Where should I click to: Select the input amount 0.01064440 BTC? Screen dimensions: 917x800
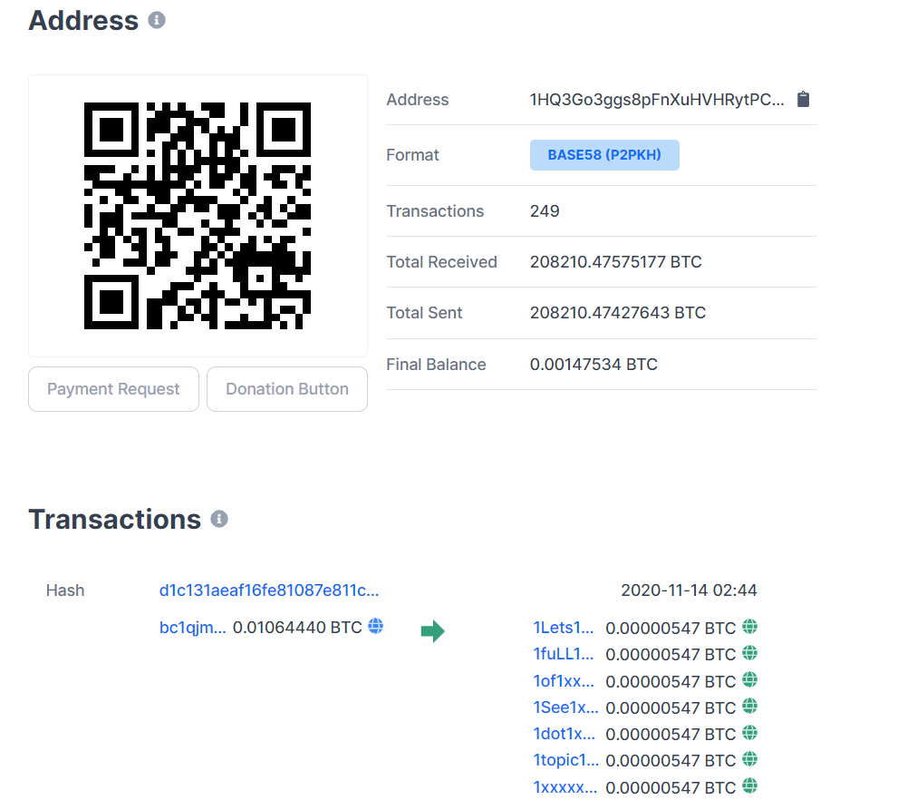(297, 628)
